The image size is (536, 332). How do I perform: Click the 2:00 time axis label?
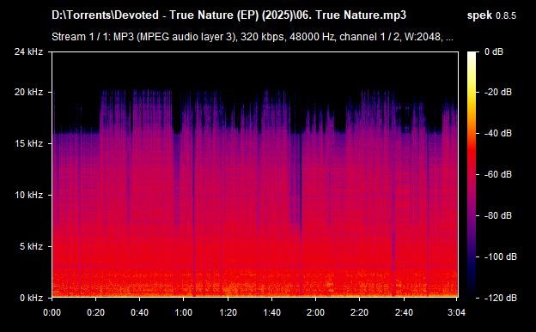pos(315,312)
